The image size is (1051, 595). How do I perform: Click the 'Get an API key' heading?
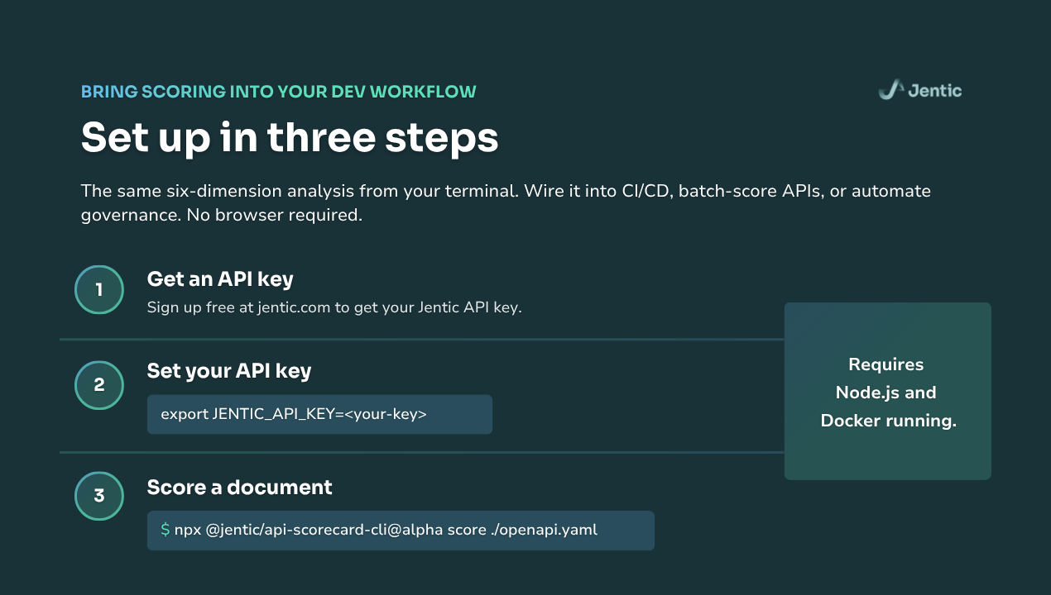(220, 279)
